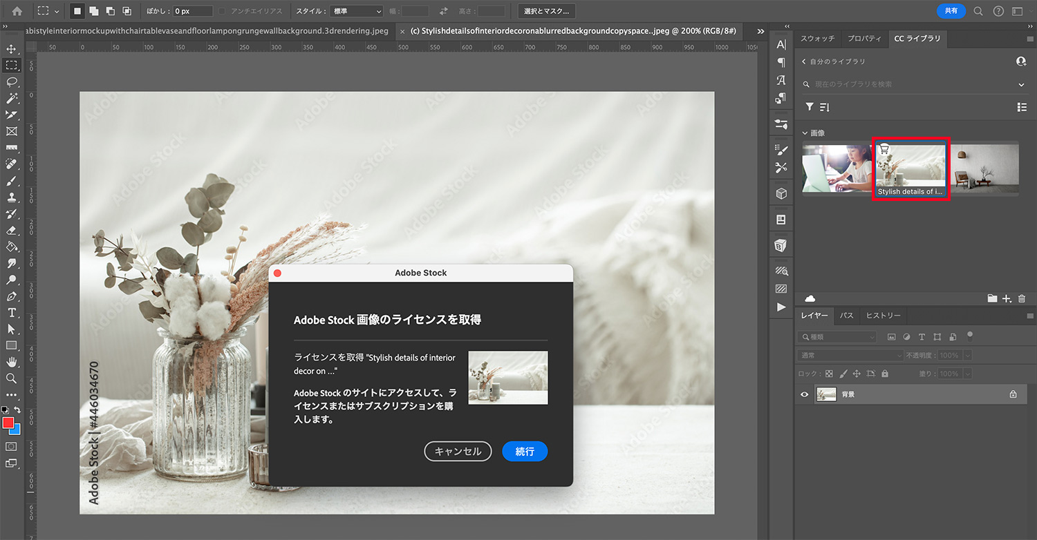The width and height of the screenshot is (1037, 540).
Task: Open the 塗り fill dropdown arrow
Action: click(x=967, y=374)
